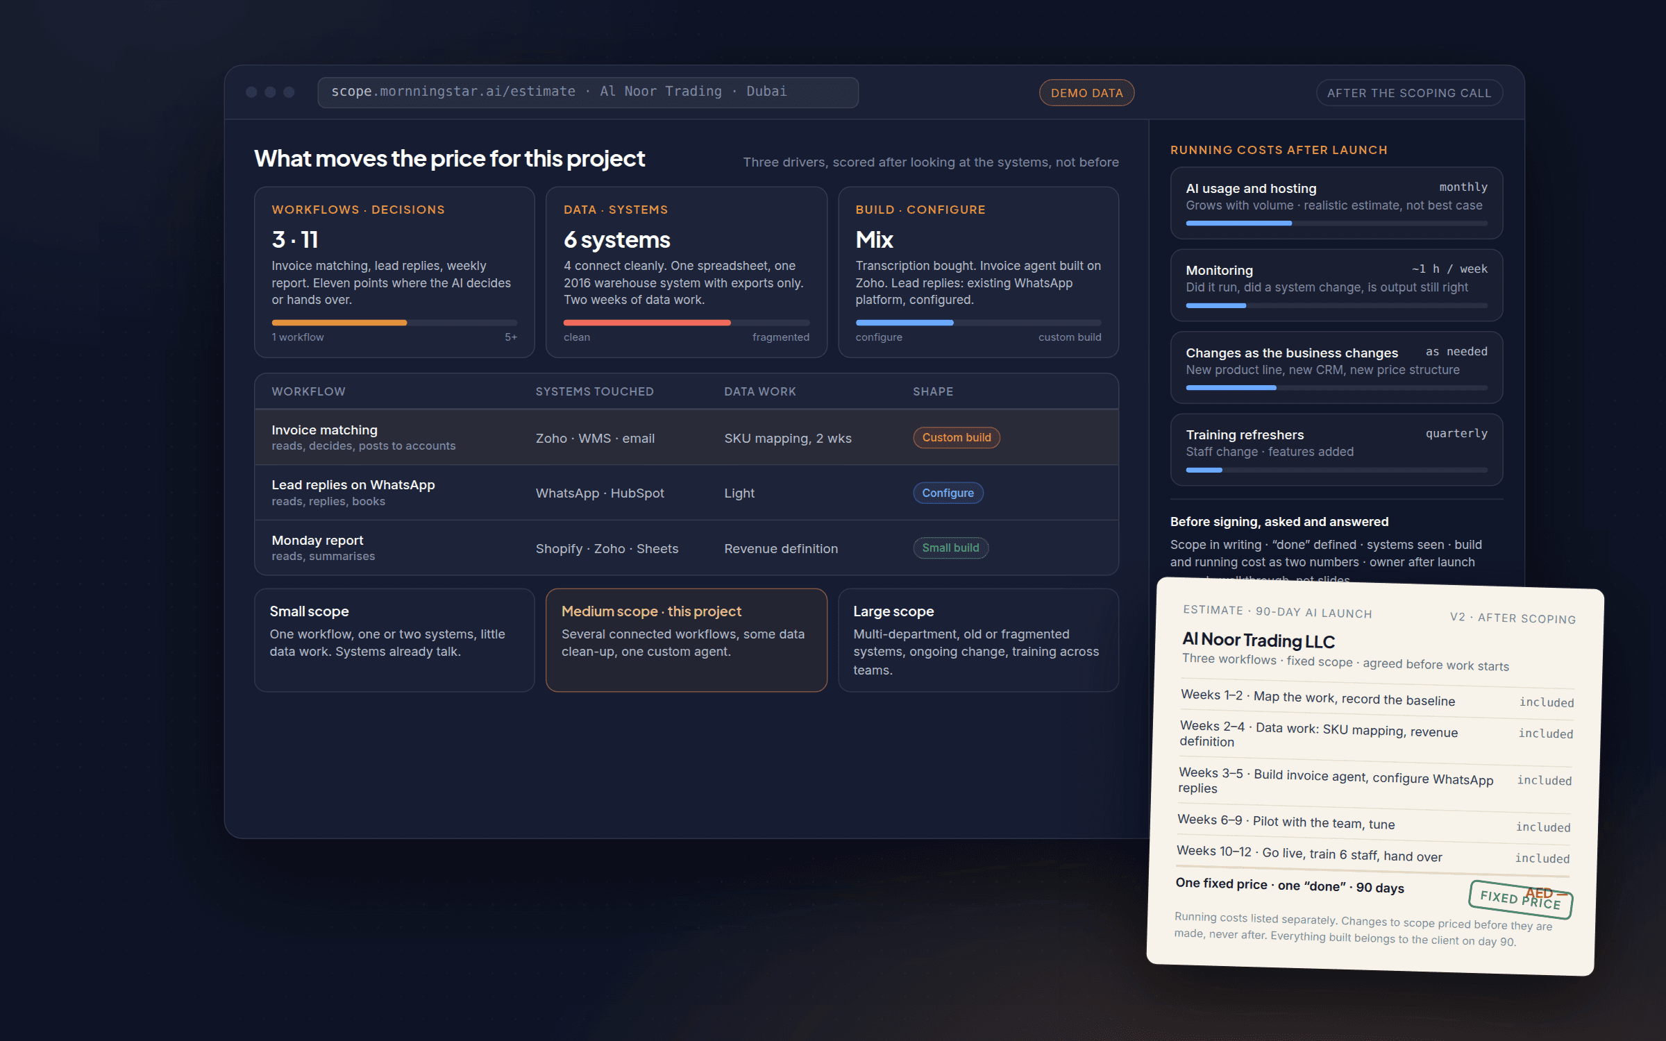Click the Changes as the business changes card
The height and width of the screenshot is (1041, 1666).
tap(1336, 367)
